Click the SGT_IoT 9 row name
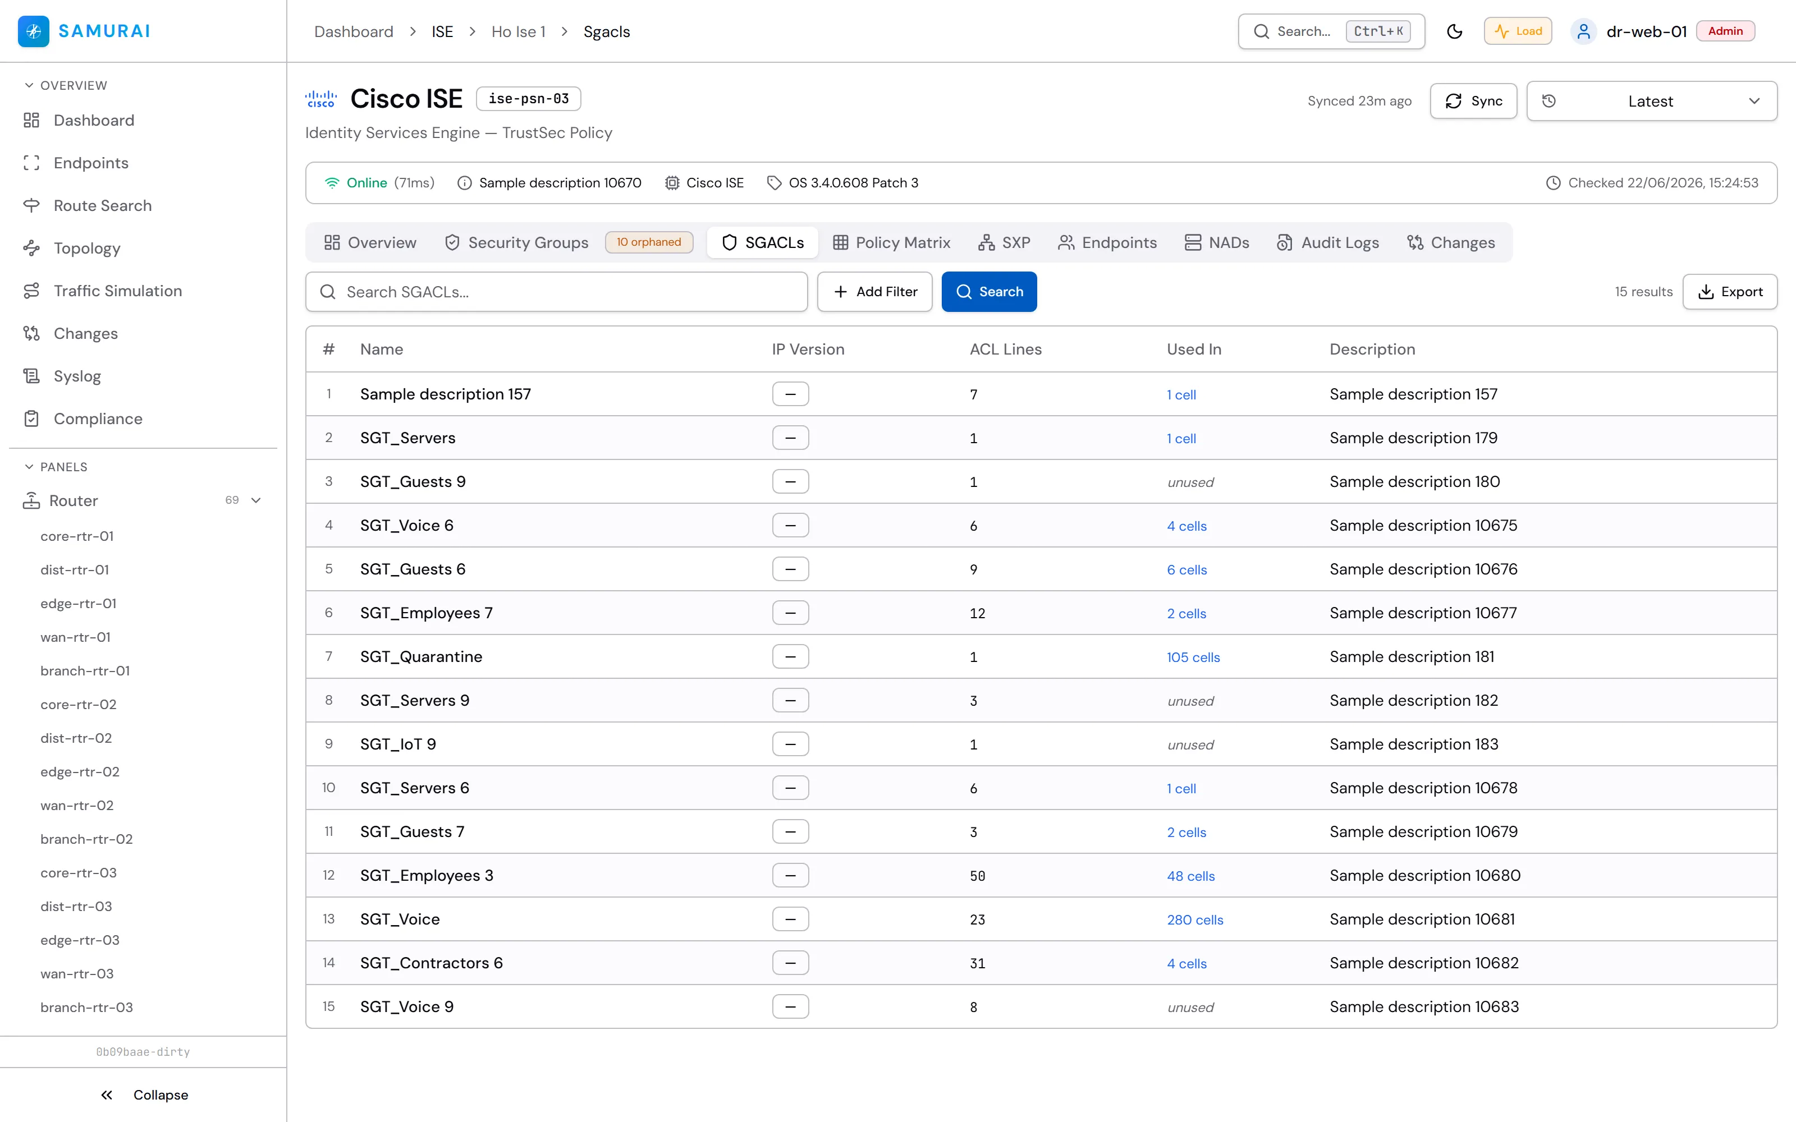 click(398, 744)
